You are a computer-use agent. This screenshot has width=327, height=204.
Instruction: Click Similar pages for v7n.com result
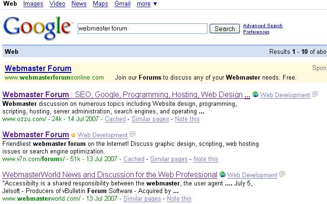click(x=169, y=159)
